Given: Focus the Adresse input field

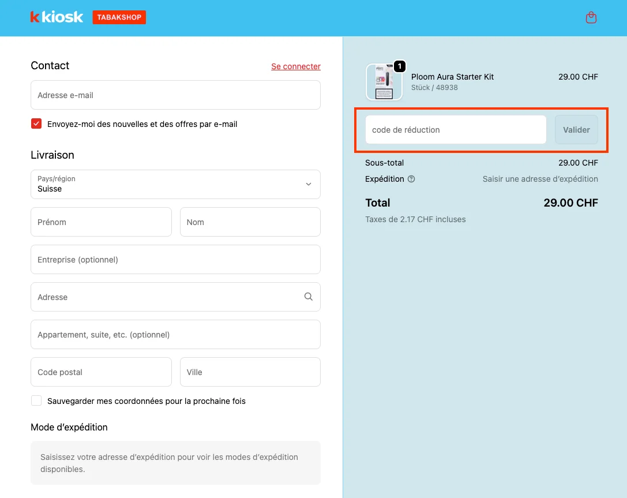Looking at the screenshot, I should [175, 297].
